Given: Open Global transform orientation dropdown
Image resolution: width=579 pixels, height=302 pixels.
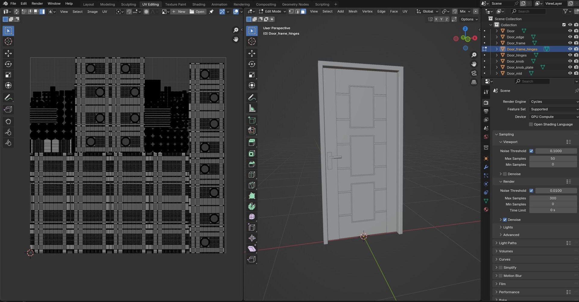Looking at the screenshot, I should tap(427, 11).
